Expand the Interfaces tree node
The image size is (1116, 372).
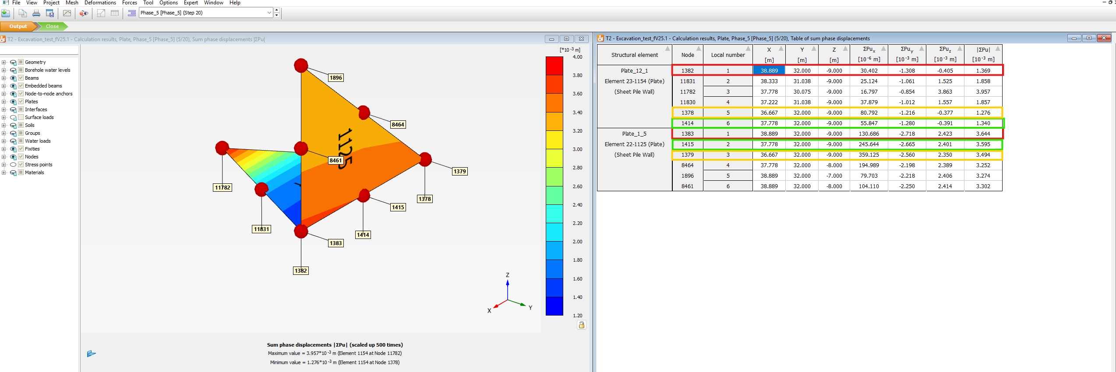point(4,109)
